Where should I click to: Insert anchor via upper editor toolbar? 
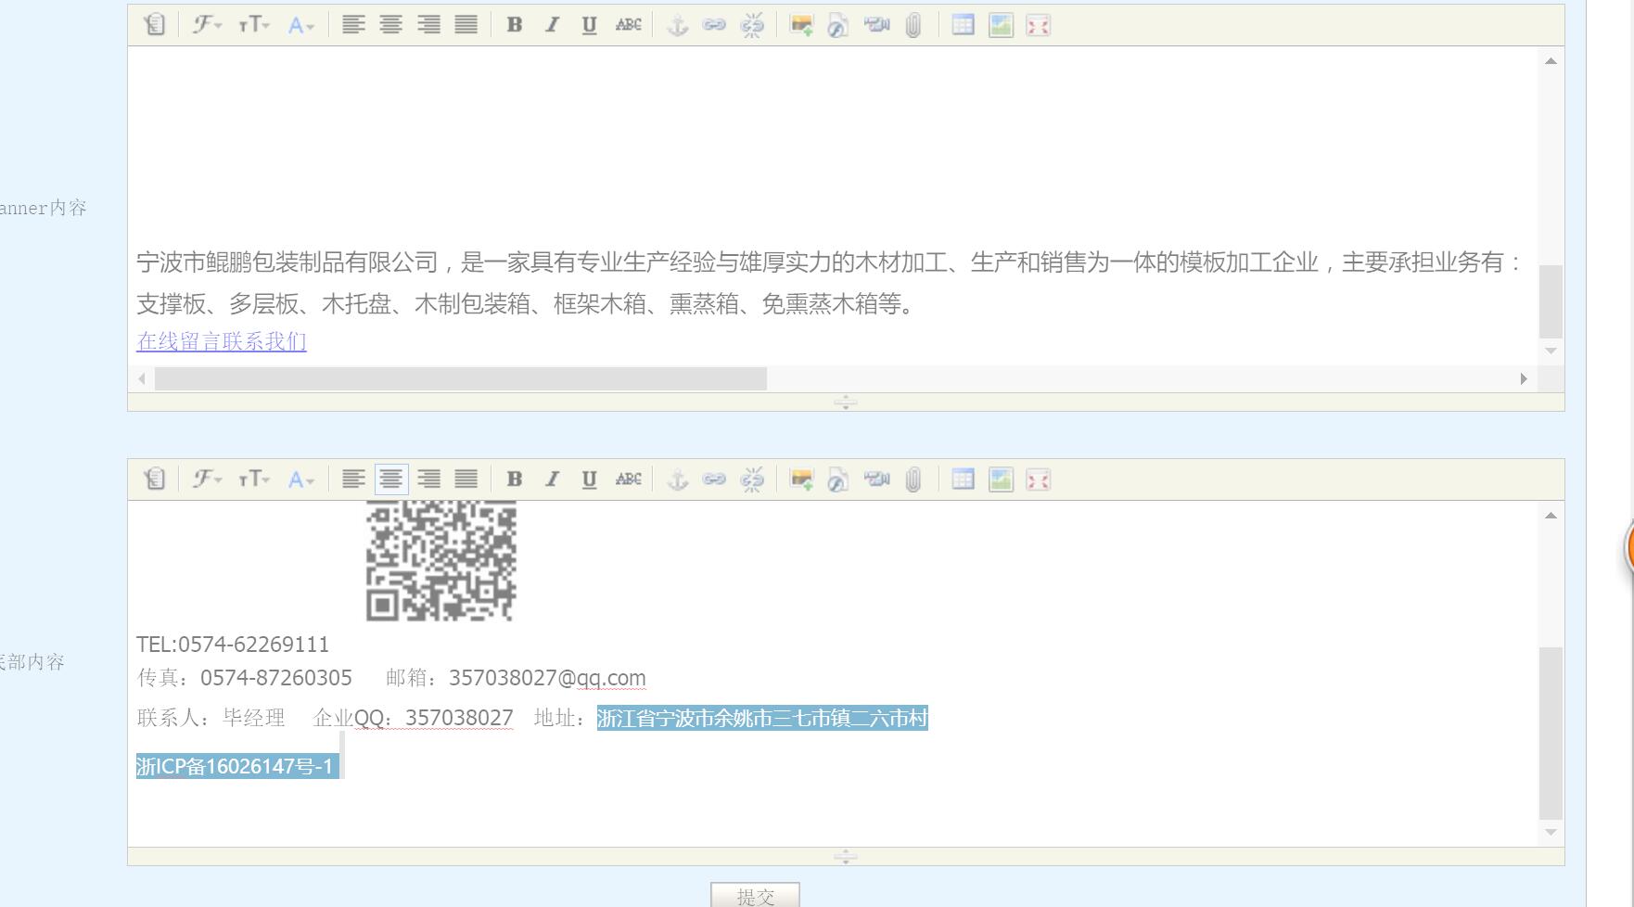click(678, 25)
